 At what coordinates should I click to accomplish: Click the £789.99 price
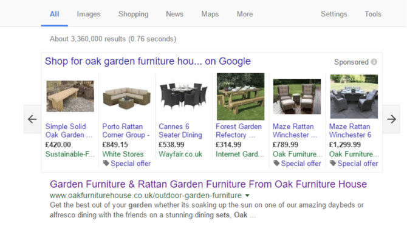point(286,145)
